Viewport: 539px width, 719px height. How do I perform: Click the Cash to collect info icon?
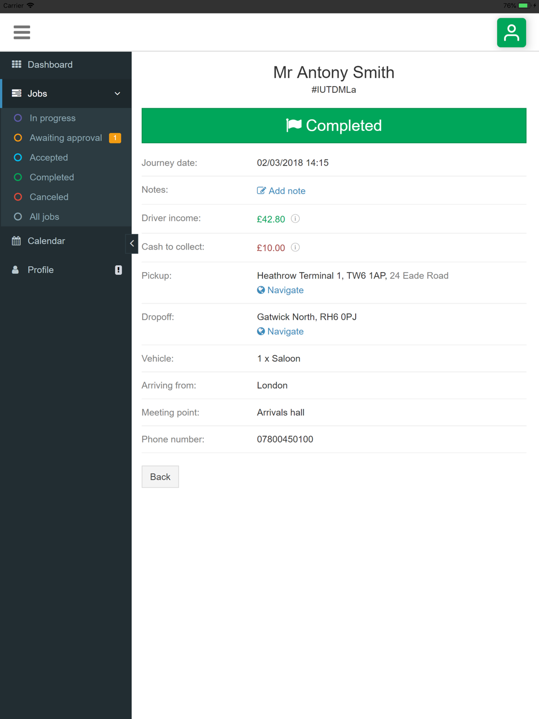point(295,247)
